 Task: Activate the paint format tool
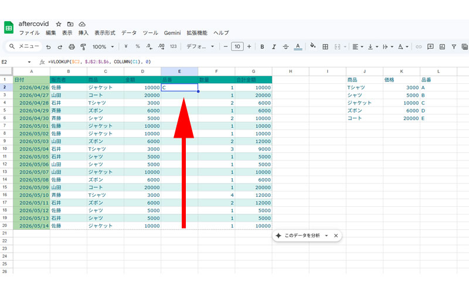point(83,47)
